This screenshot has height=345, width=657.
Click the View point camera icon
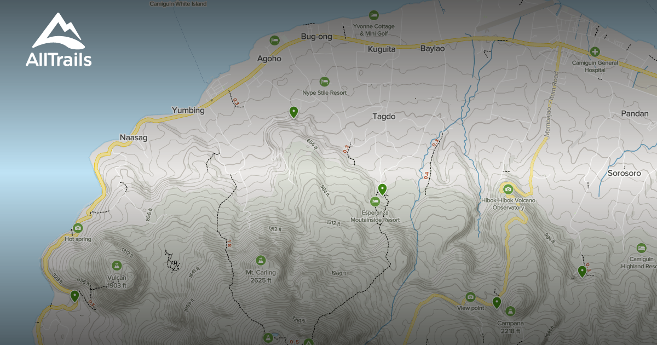(471, 298)
